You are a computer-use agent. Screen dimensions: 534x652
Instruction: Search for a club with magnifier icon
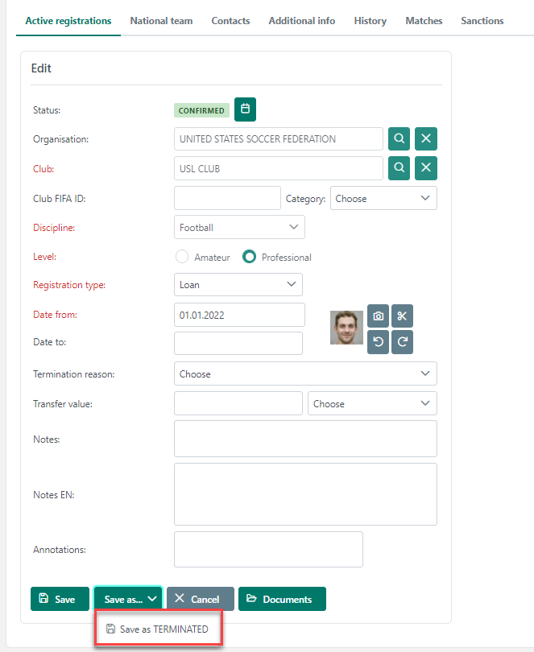pos(399,168)
